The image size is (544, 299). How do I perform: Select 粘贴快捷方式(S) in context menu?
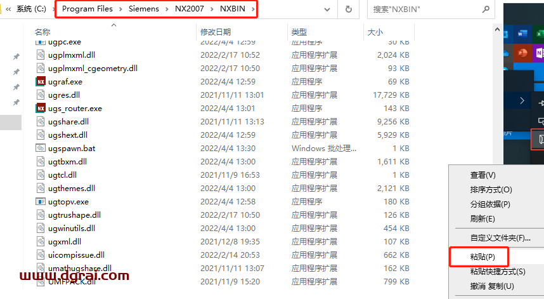[x=498, y=272]
